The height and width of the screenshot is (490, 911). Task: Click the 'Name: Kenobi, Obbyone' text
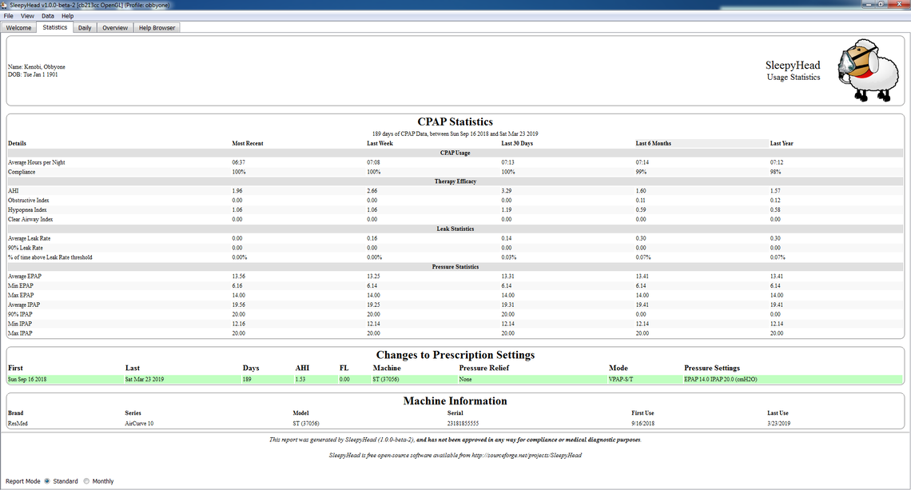[37, 67]
